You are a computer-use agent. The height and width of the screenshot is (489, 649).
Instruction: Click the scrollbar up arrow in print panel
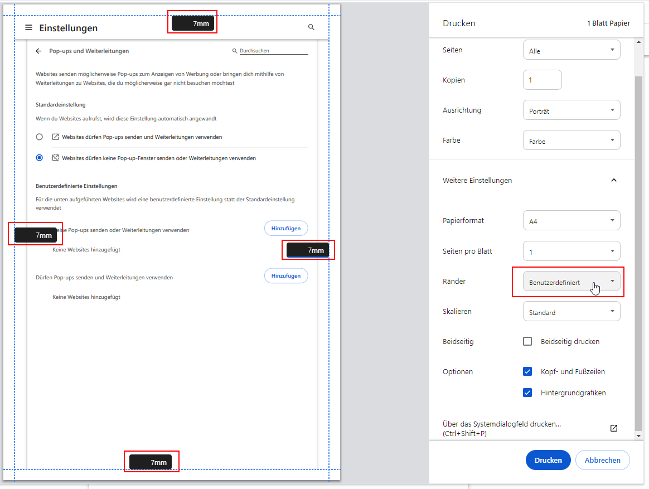[638, 42]
